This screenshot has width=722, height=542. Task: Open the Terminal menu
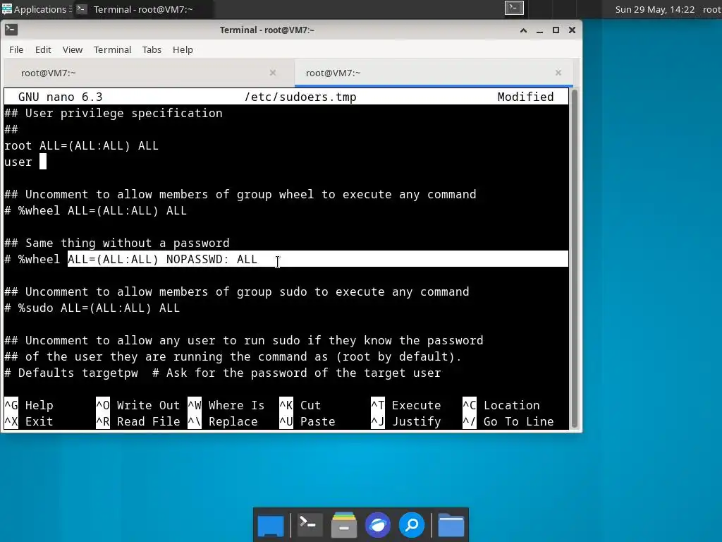click(x=112, y=50)
